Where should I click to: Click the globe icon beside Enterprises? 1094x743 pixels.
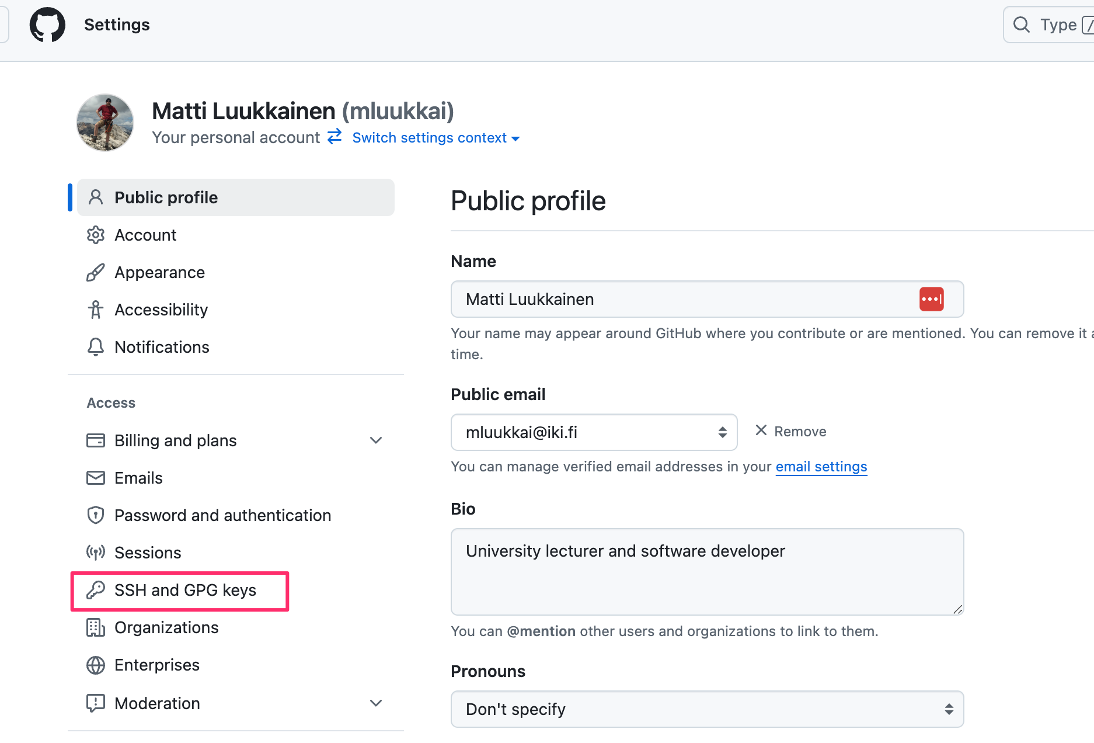pos(96,665)
